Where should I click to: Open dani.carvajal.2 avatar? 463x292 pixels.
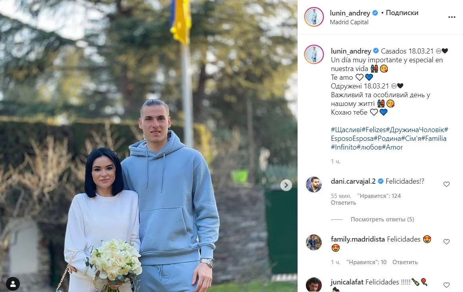click(313, 184)
